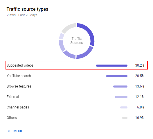Click the Channel pages percentage bar
The image size is (153, 139).
point(124,107)
